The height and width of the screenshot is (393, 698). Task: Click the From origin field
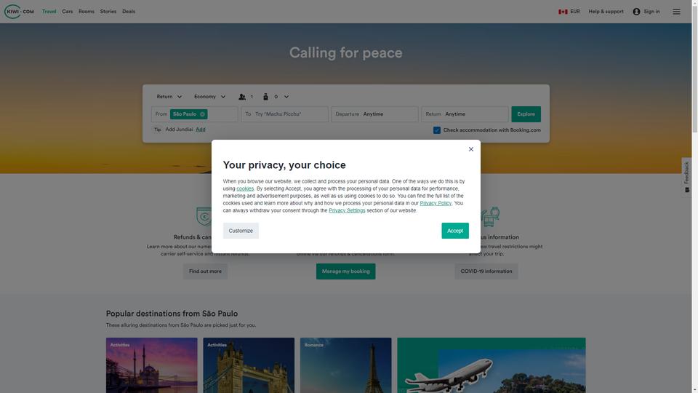[195, 114]
